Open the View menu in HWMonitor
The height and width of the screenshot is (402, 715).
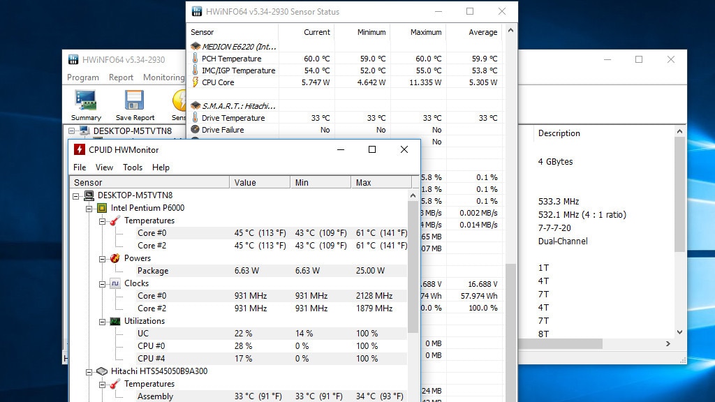(104, 167)
